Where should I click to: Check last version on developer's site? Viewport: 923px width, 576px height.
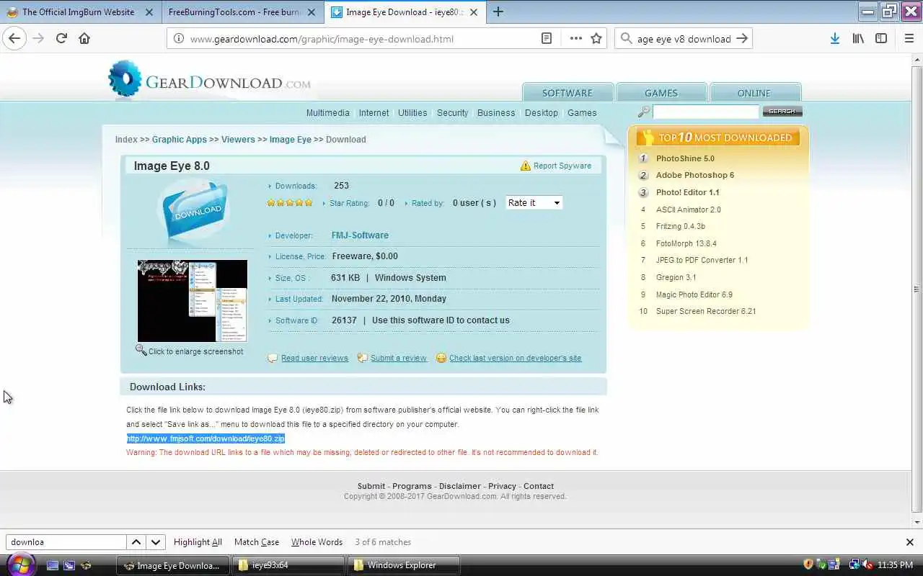coord(515,358)
